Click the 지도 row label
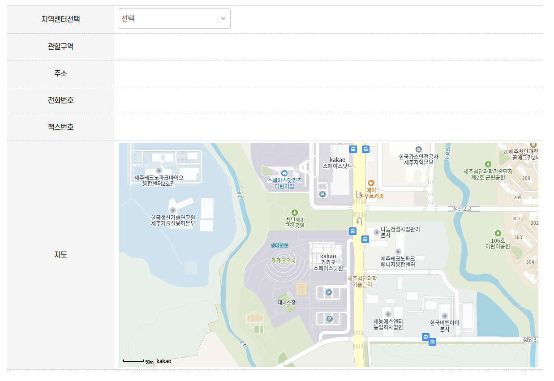This screenshot has height=381, width=554. [x=60, y=255]
